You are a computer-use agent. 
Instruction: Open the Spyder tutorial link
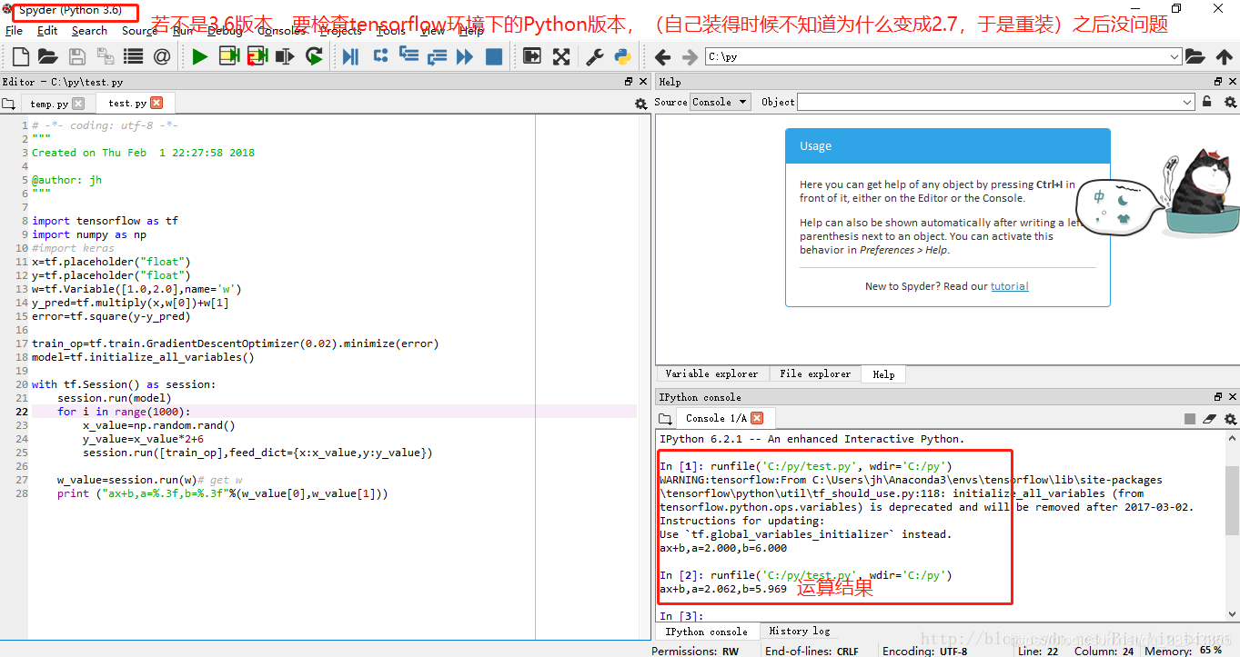1010,286
